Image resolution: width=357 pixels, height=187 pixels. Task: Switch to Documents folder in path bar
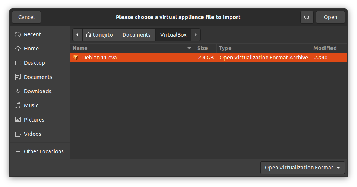tap(136, 35)
